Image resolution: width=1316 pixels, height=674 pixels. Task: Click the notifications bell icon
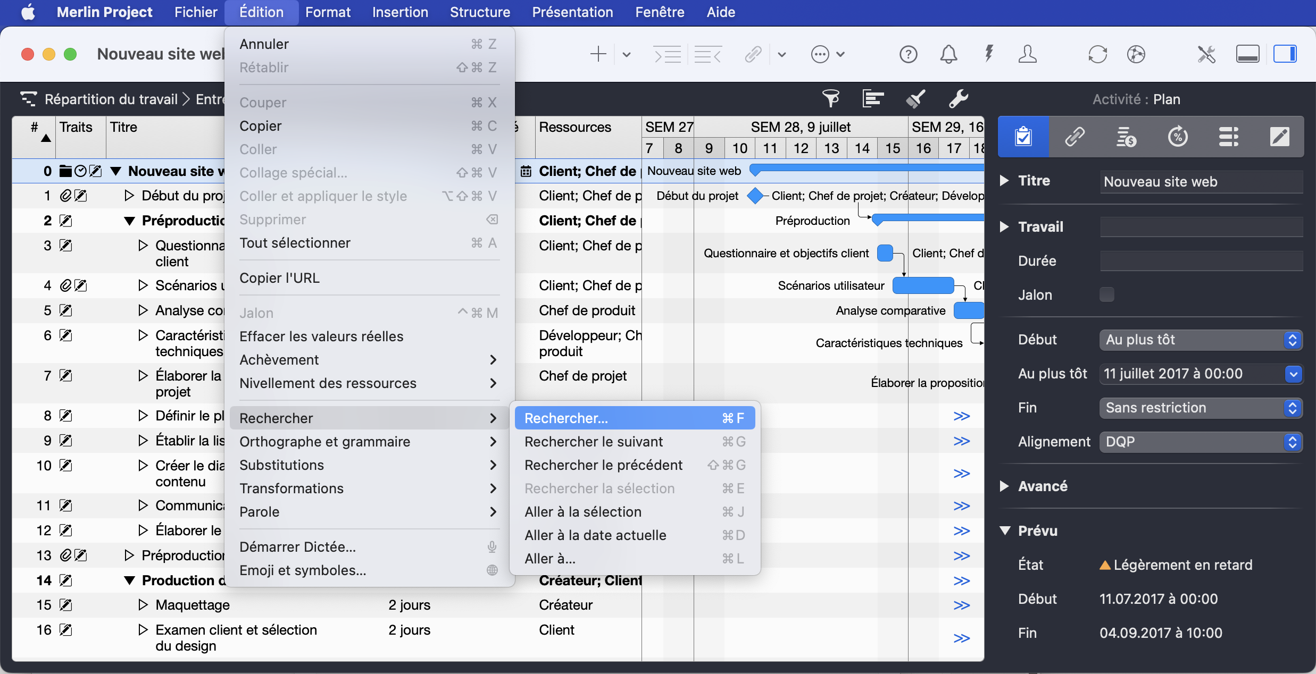tap(949, 54)
